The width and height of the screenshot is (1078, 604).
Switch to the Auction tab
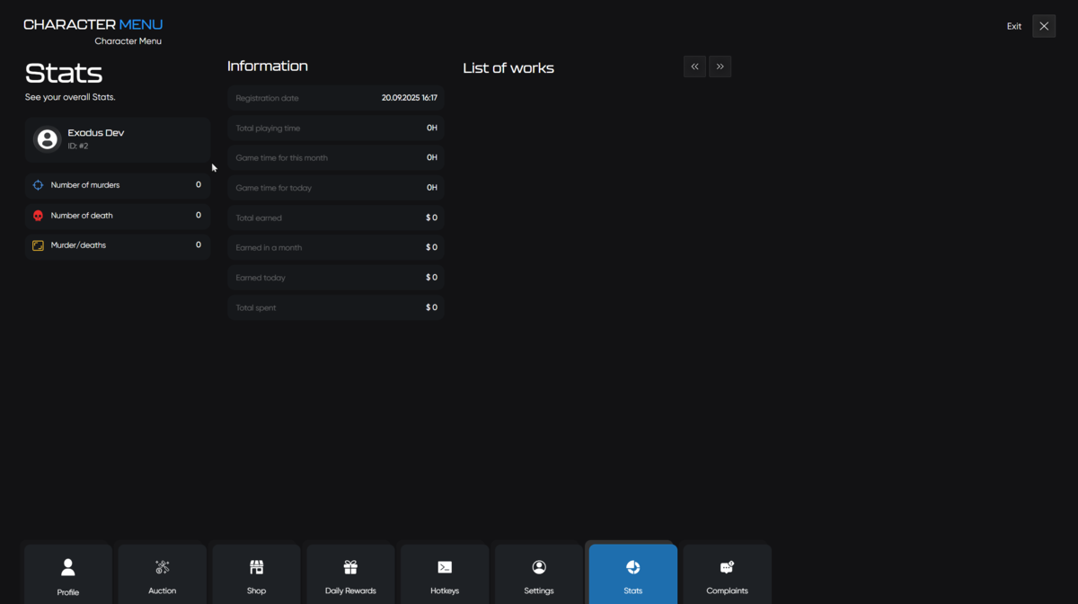[x=163, y=574]
